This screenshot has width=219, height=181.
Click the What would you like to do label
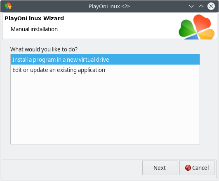(x=44, y=49)
